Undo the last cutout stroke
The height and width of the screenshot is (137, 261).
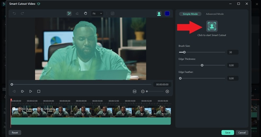(x=14, y=13)
